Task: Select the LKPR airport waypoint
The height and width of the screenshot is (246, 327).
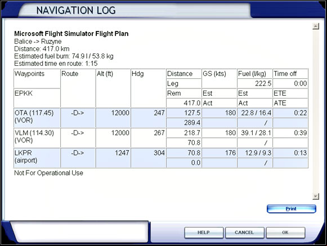Action: pos(37,158)
